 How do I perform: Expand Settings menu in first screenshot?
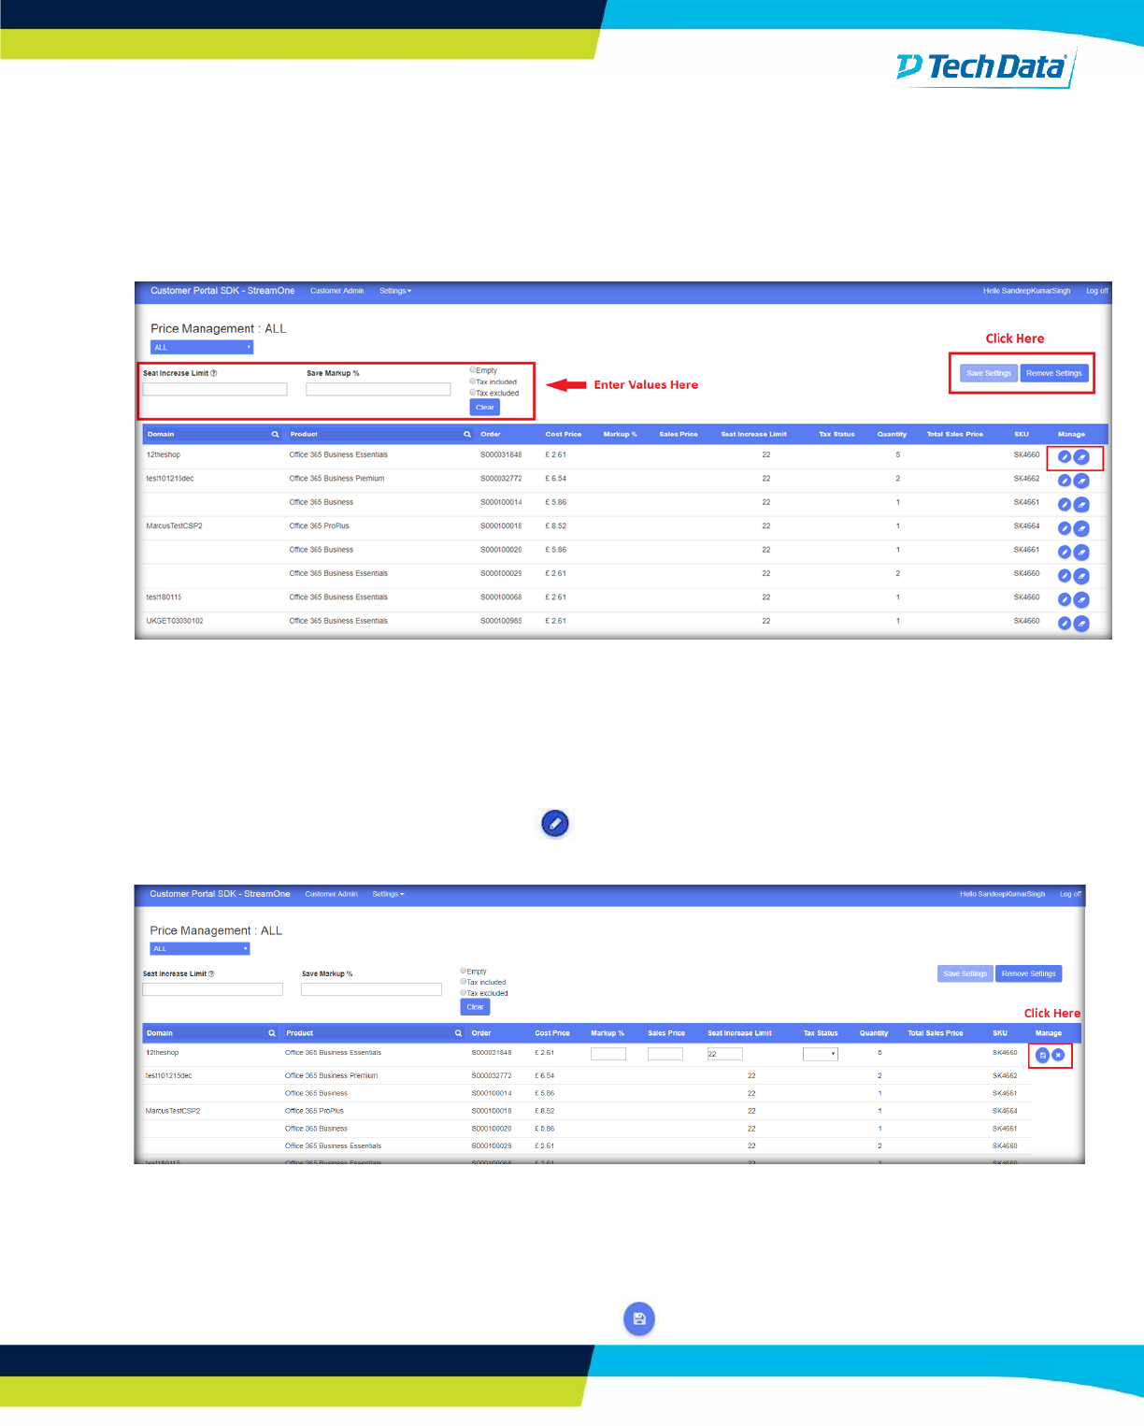[x=395, y=291]
